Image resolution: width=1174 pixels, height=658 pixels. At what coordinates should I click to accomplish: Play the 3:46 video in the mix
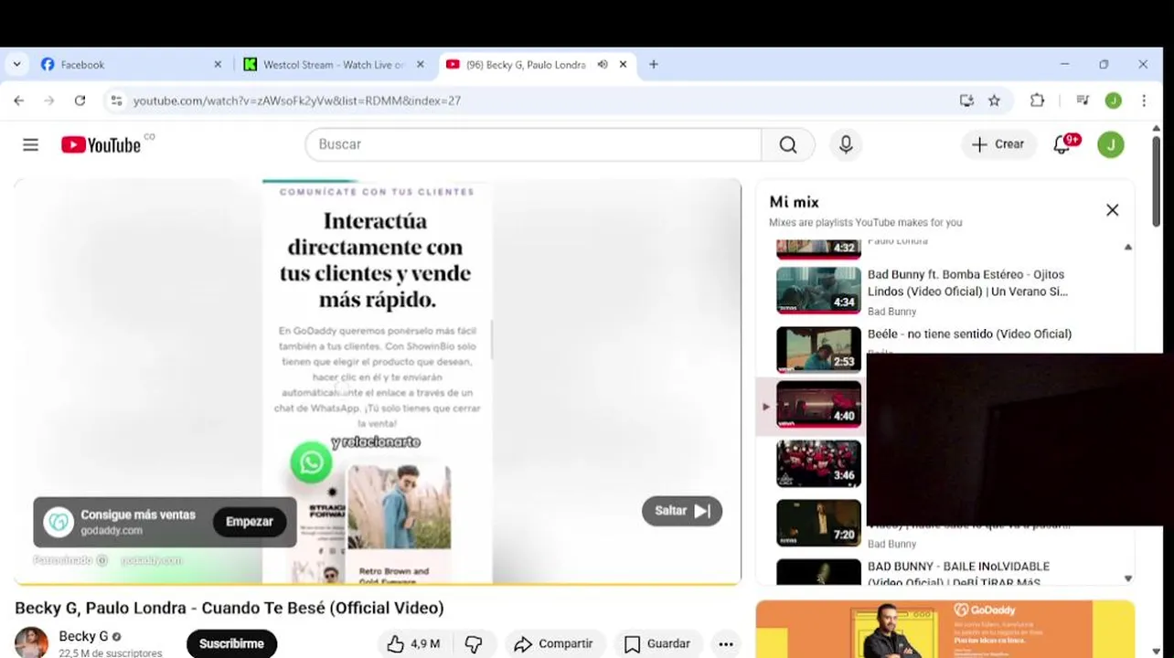pyautogui.click(x=818, y=463)
